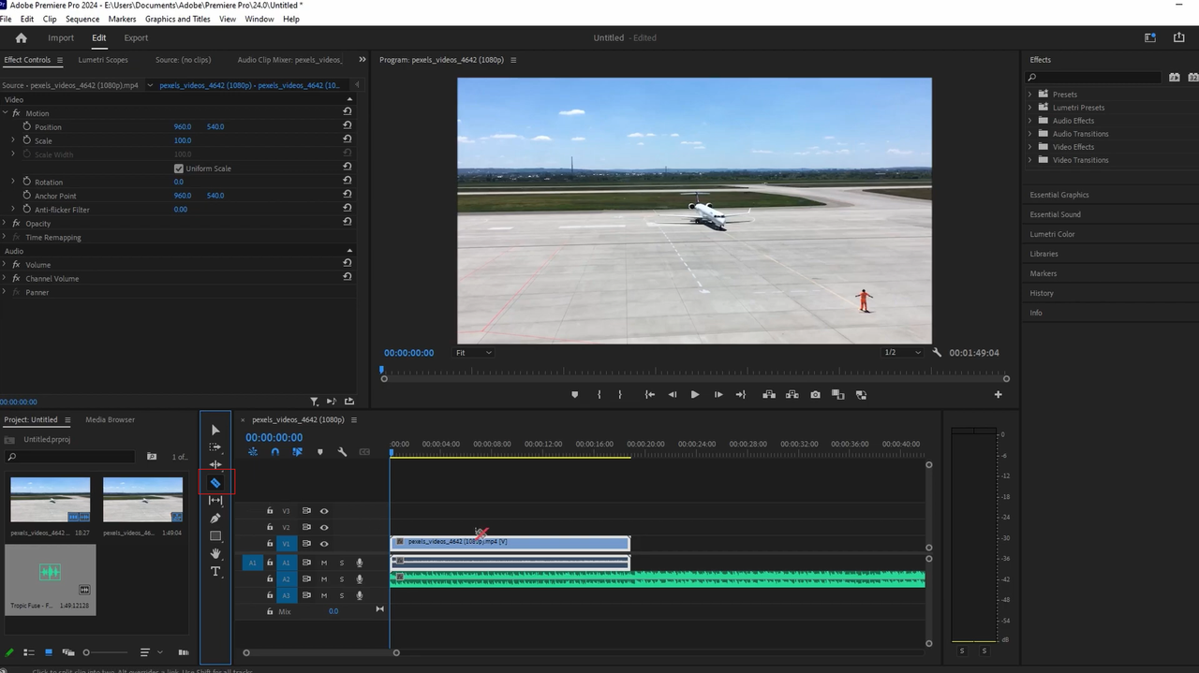The height and width of the screenshot is (673, 1199).
Task: Click Mark In bracket in Program monitor
Action: click(599, 395)
